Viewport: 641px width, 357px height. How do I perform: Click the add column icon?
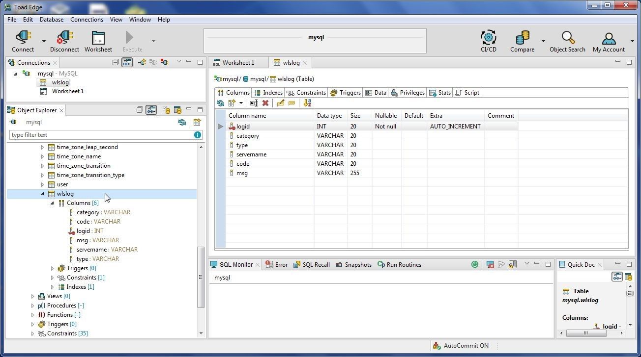[x=232, y=103]
